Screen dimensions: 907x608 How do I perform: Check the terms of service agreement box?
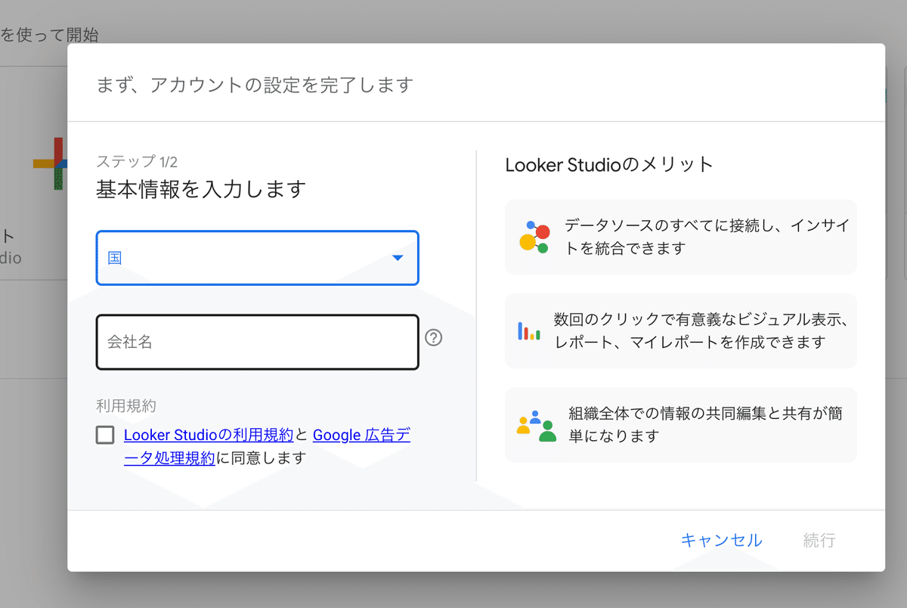coord(106,435)
